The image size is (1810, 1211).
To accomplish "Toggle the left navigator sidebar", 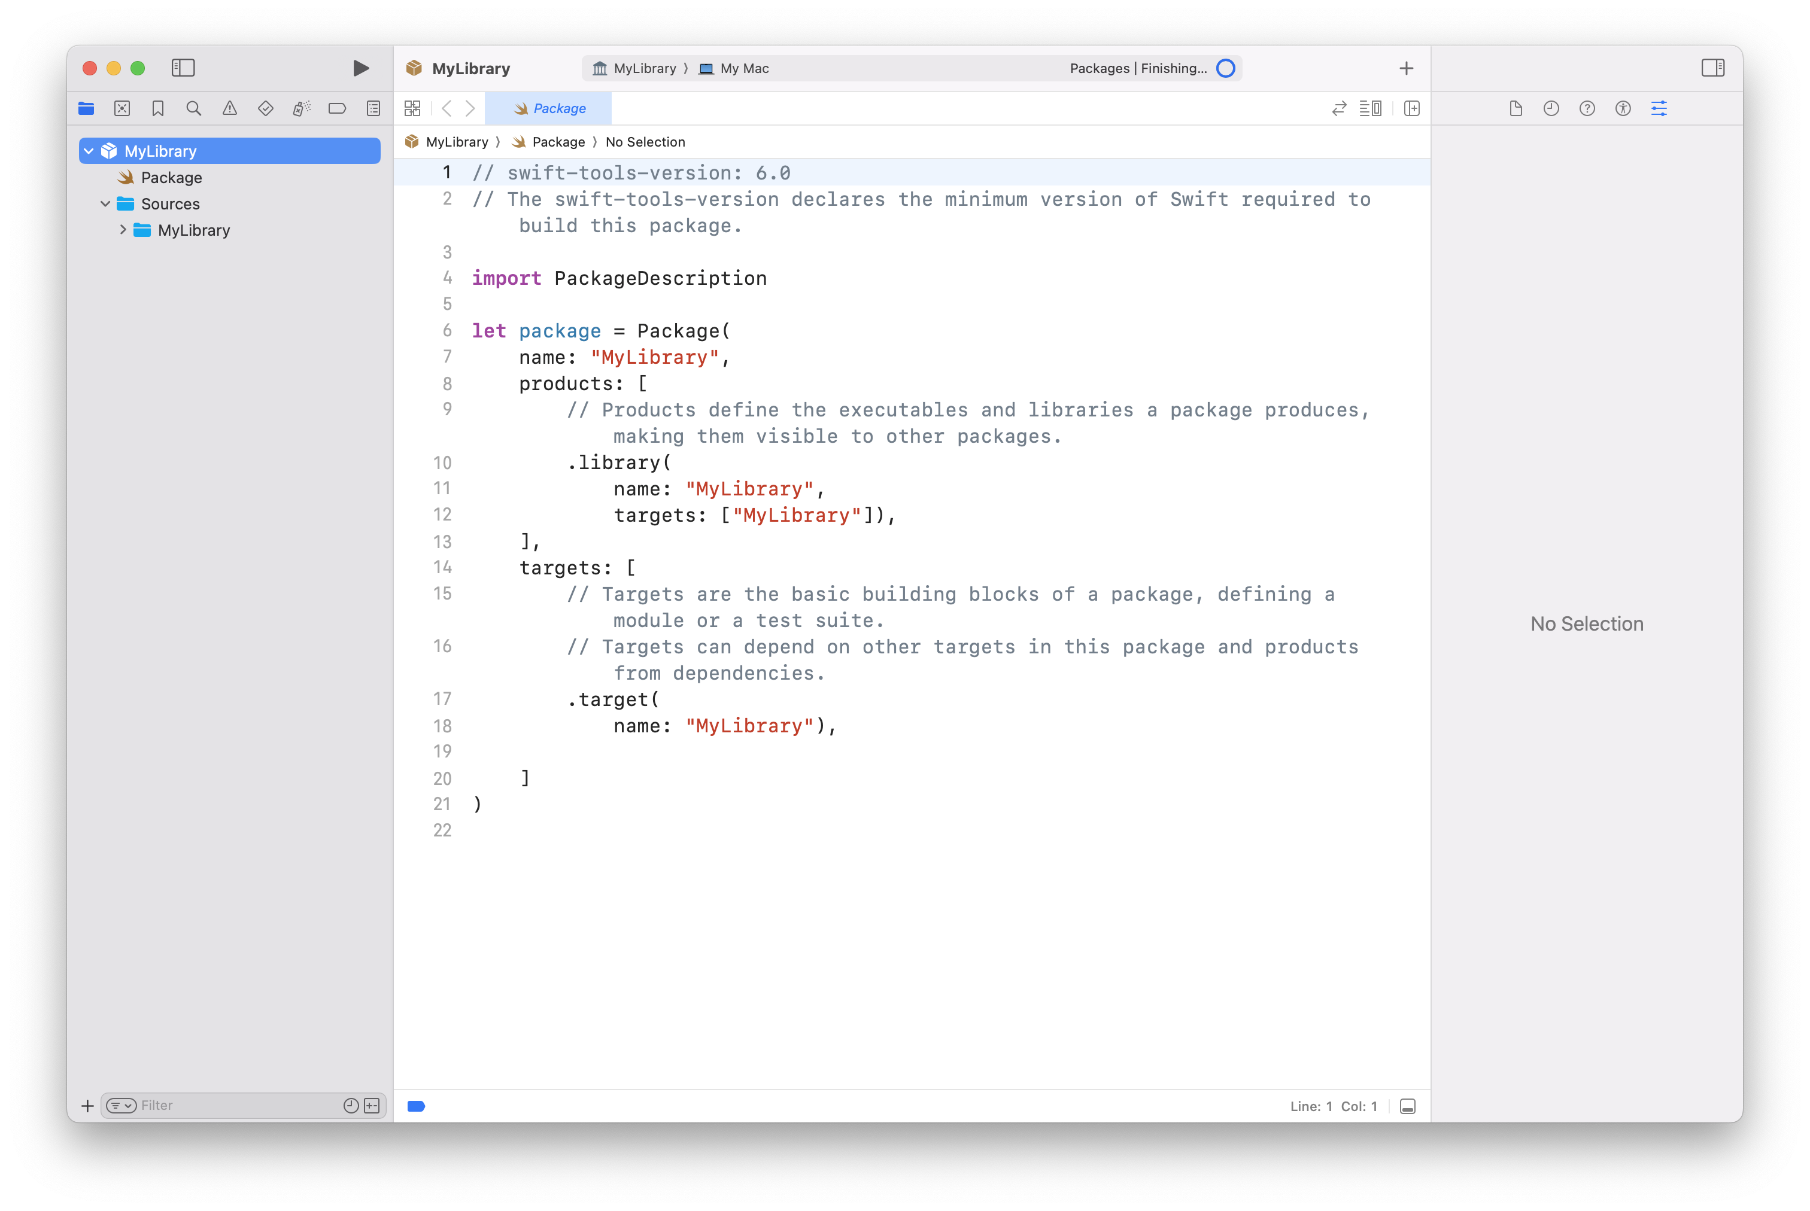I will pyautogui.click(x=183, y=68).
